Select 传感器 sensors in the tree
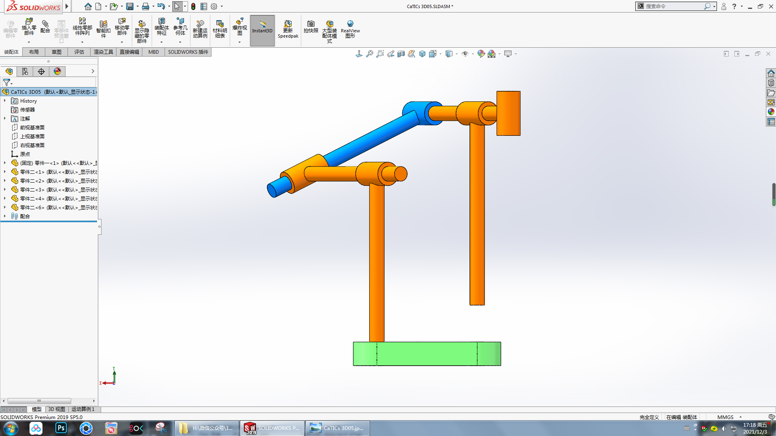776x436 pixels. (27, 110)
